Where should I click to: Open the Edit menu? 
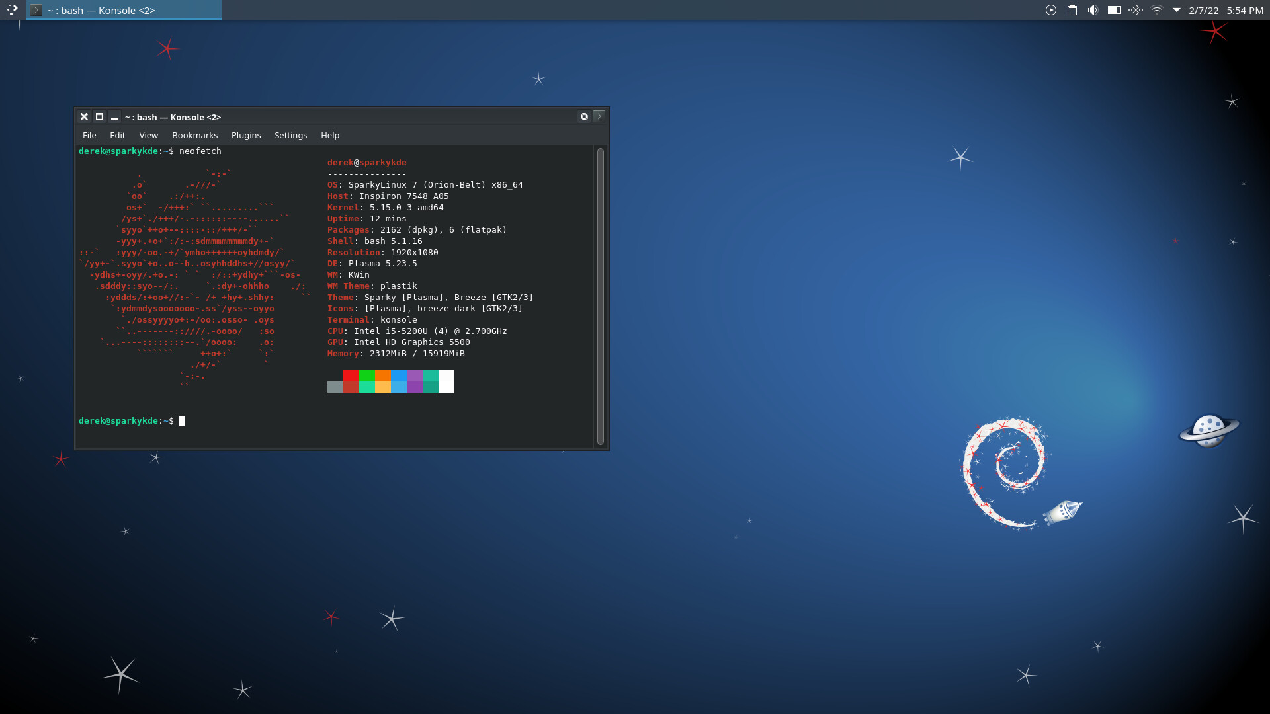(117, 135)
